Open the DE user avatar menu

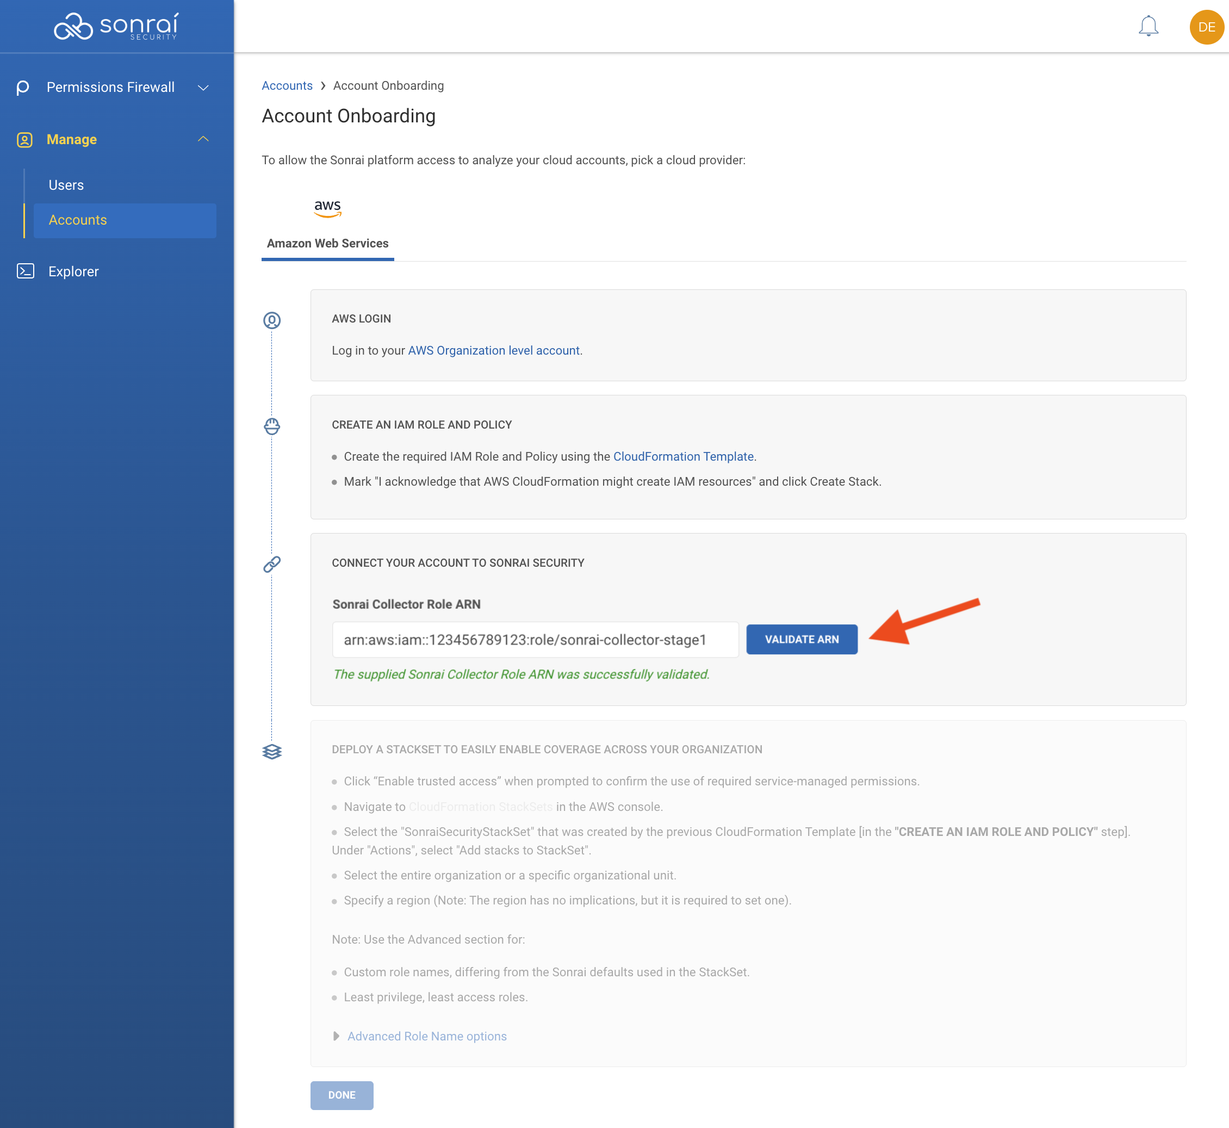pyautogui.click(x=1206, y=27)
